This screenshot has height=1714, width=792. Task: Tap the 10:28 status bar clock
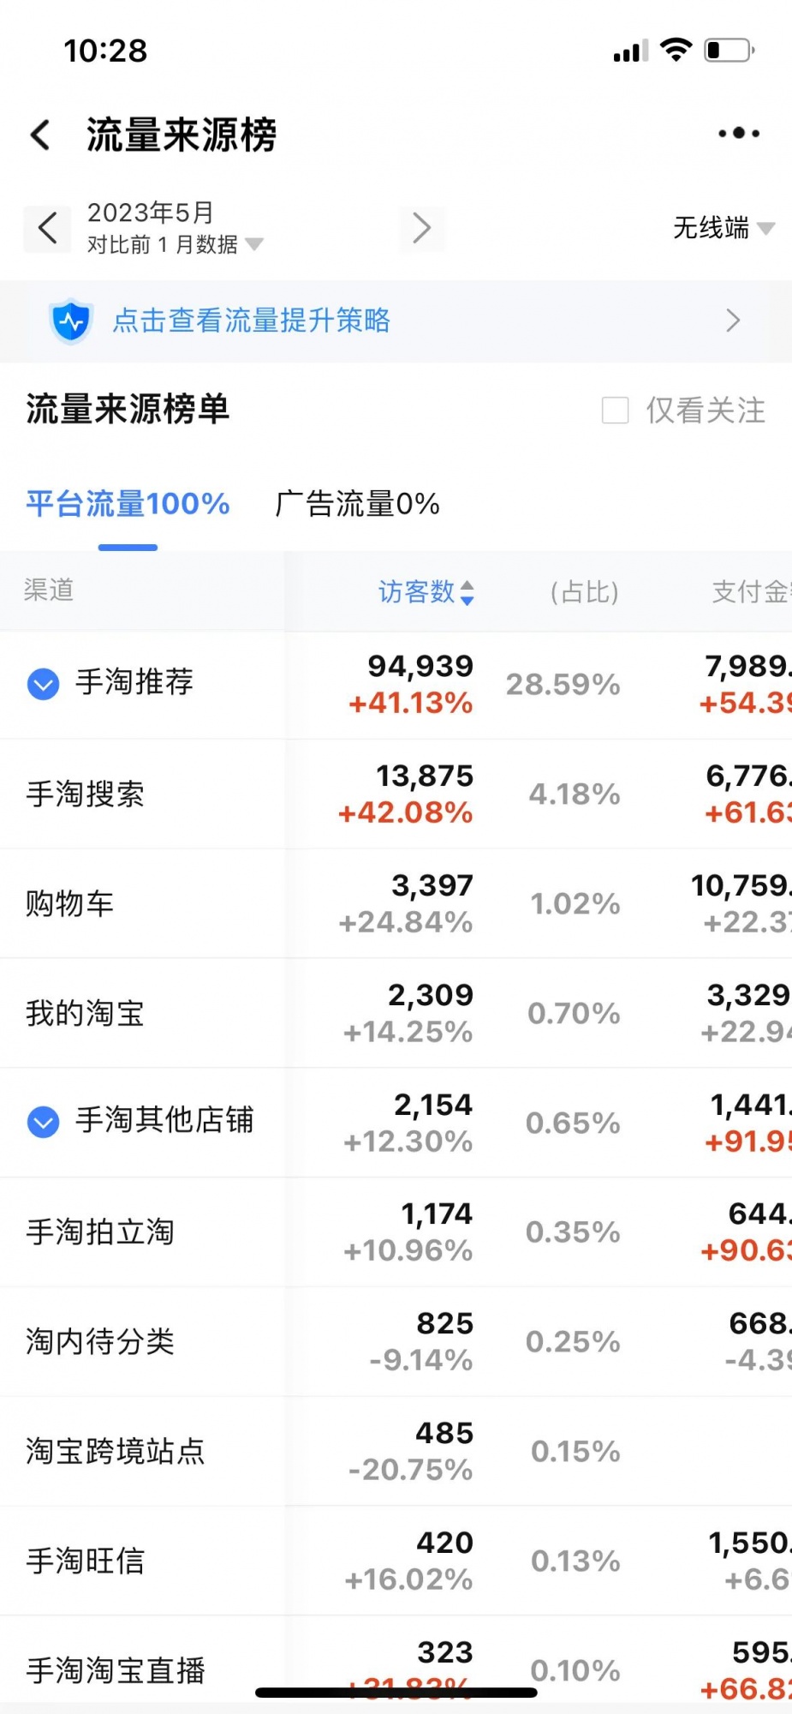105,51
